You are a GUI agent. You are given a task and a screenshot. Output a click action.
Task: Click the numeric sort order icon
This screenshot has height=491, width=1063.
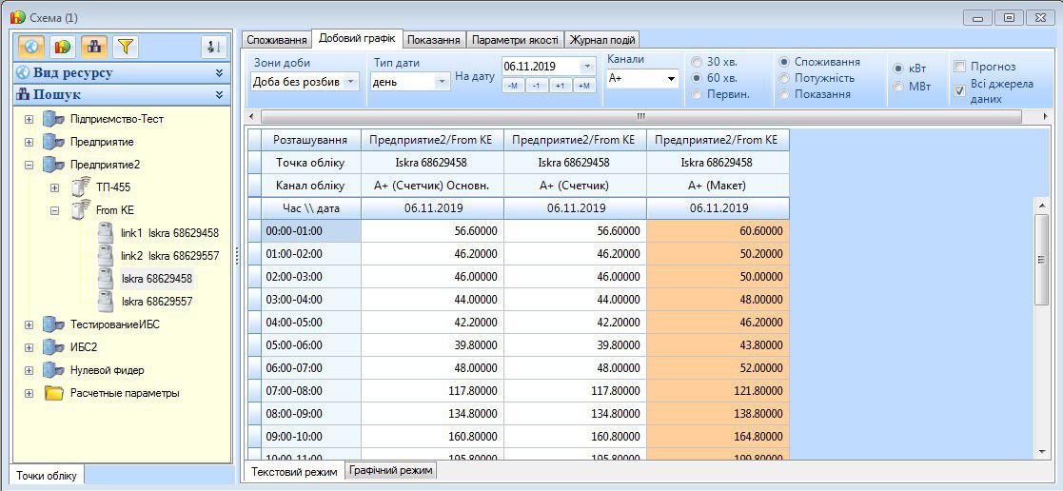tap(213, 47)
